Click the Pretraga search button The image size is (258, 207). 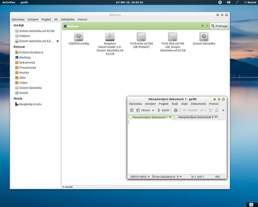pos(219,26)
